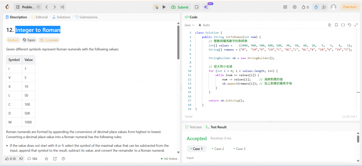Select Case 1 result
The height and width of the screenshot is (166, 362).
point(196,149)
